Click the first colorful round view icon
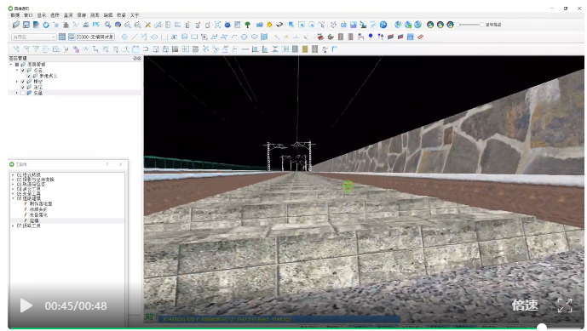The image size is (587, 331). [x=430, y=25]
